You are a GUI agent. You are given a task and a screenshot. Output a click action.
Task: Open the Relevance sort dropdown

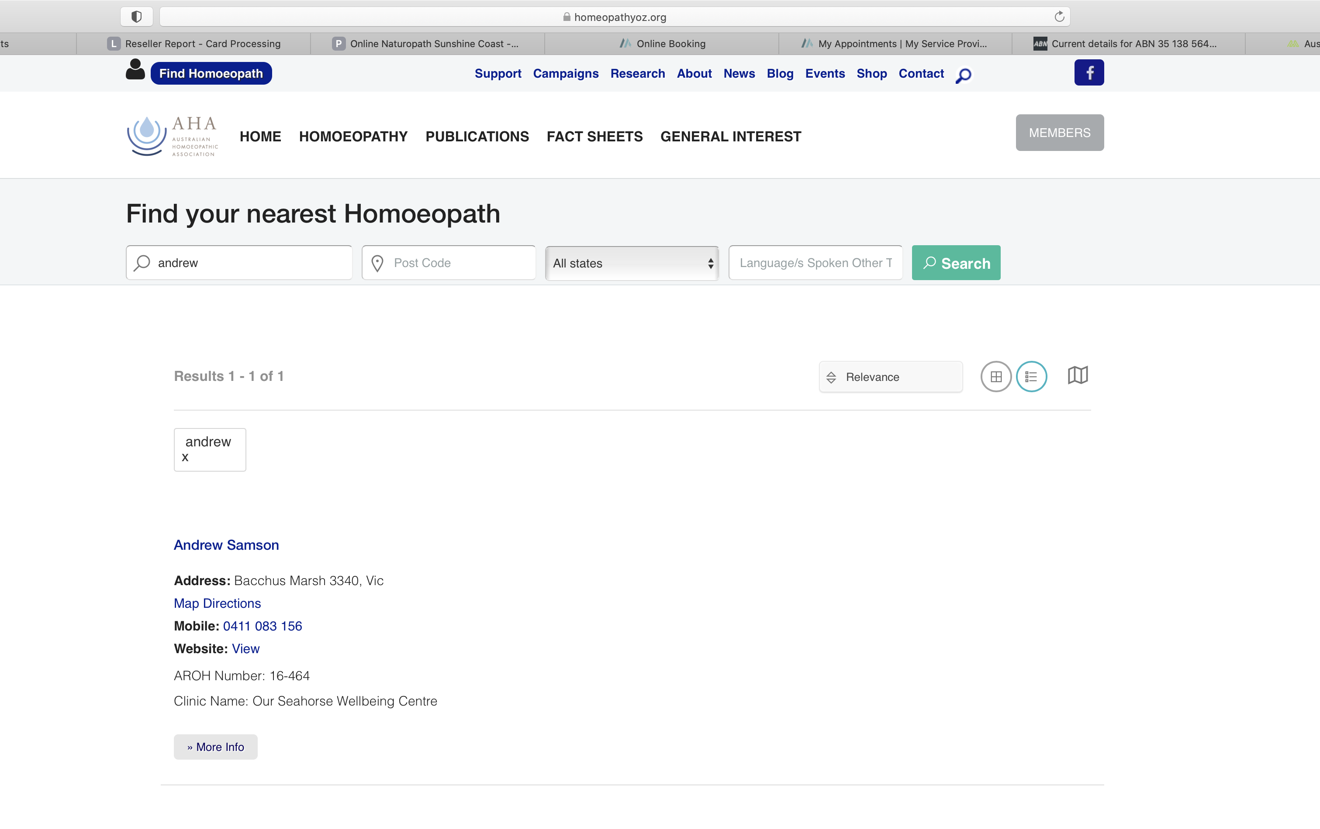(x=890, y=377)
